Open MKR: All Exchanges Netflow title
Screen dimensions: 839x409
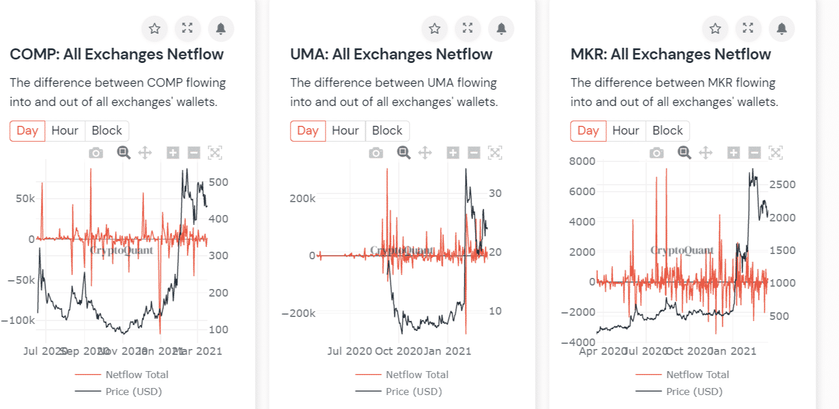click(x=670, y=55)
